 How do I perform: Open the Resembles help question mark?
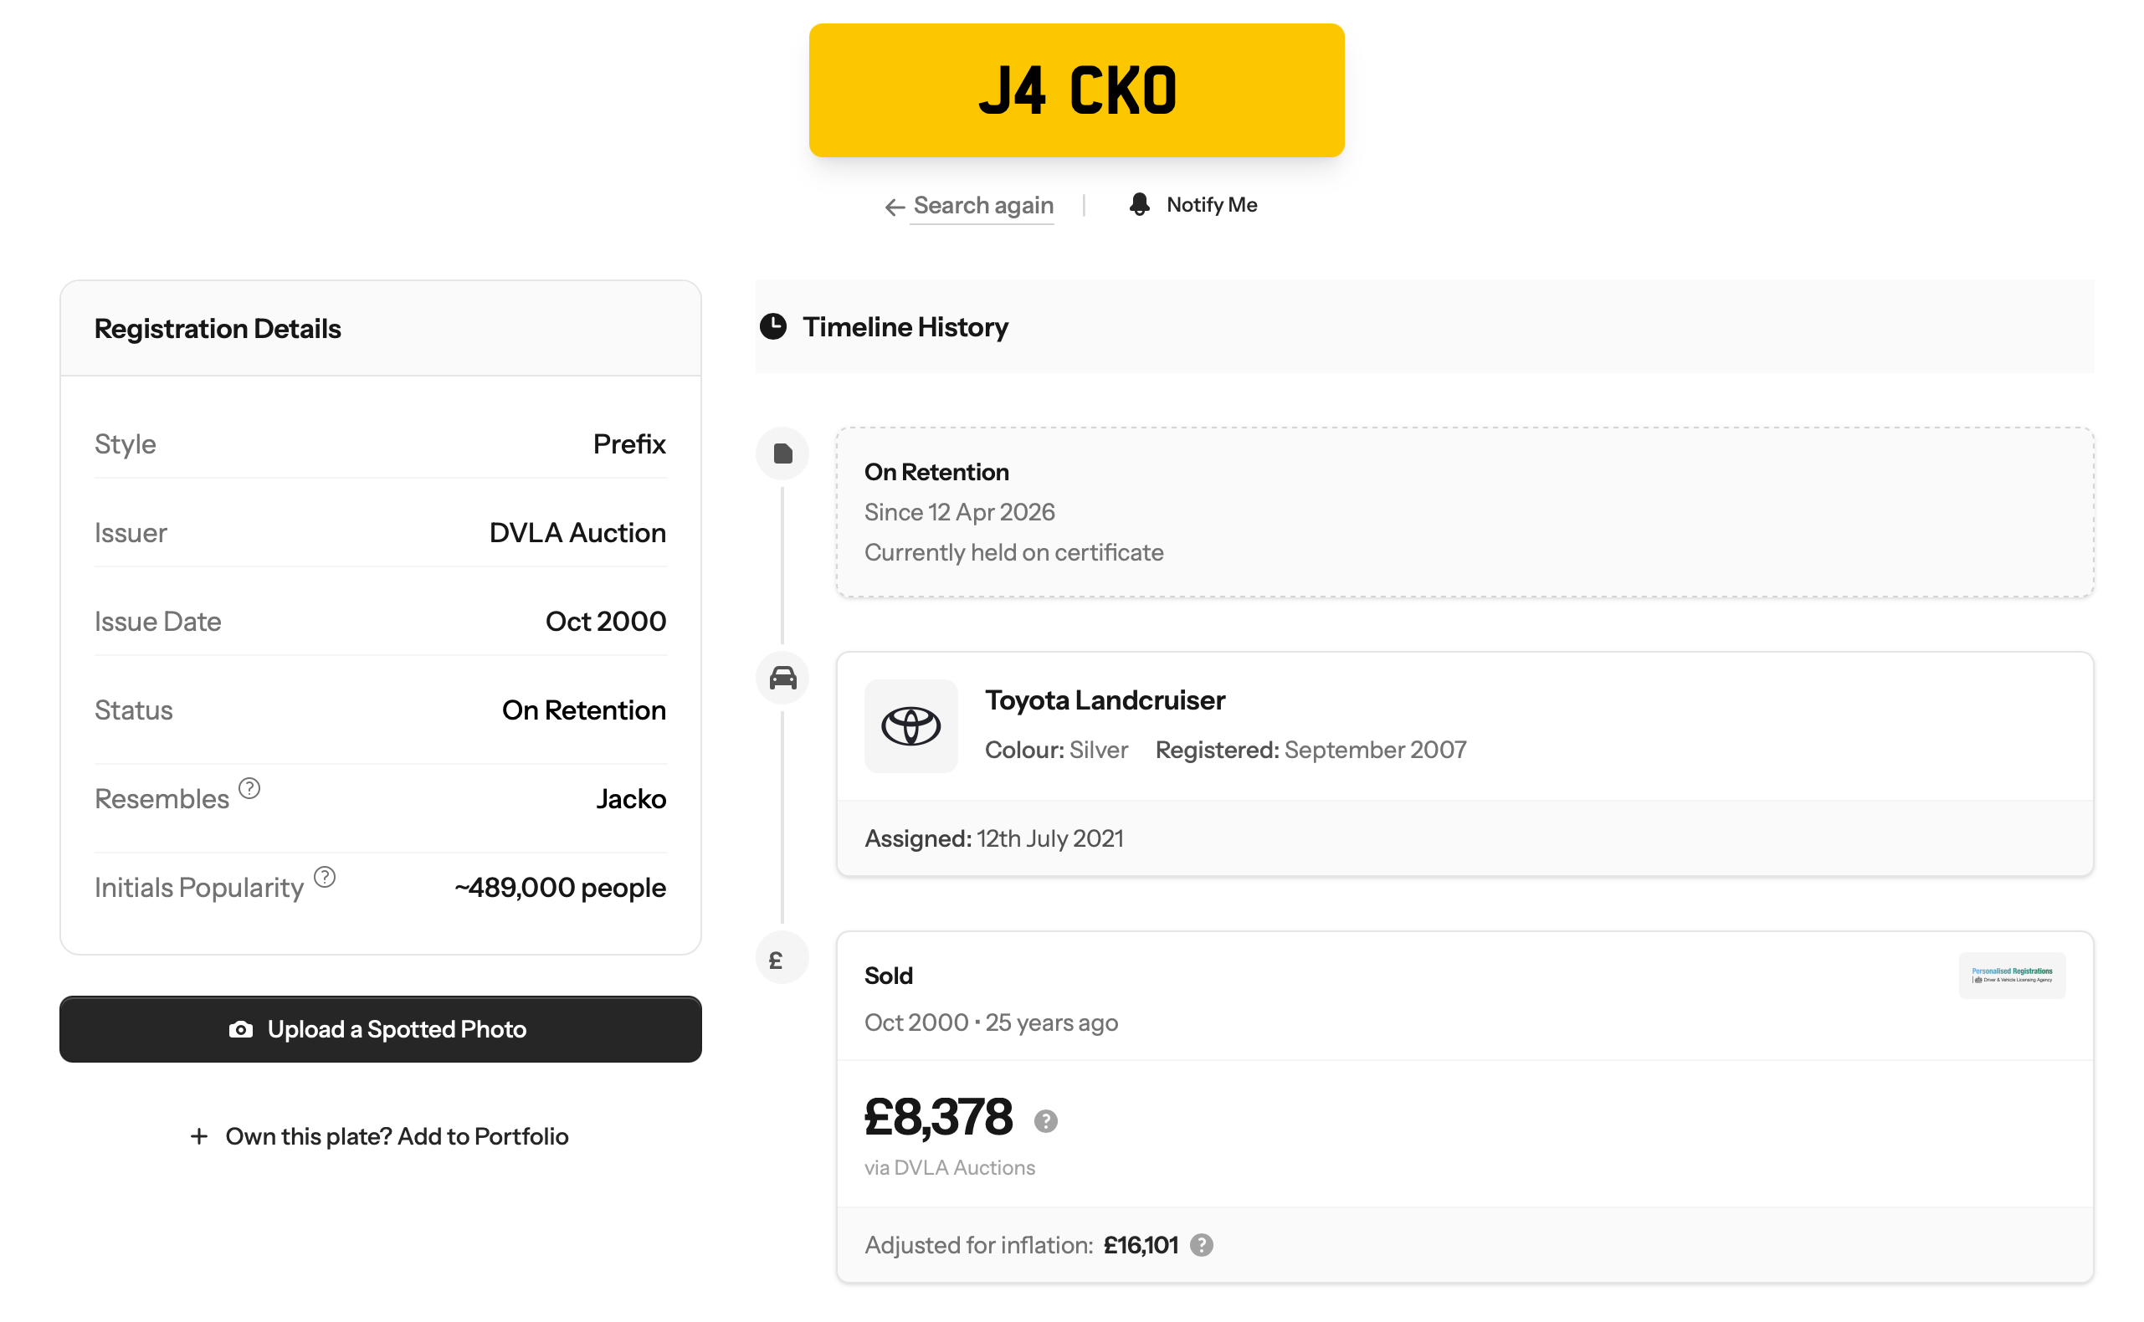pos(249,788)
